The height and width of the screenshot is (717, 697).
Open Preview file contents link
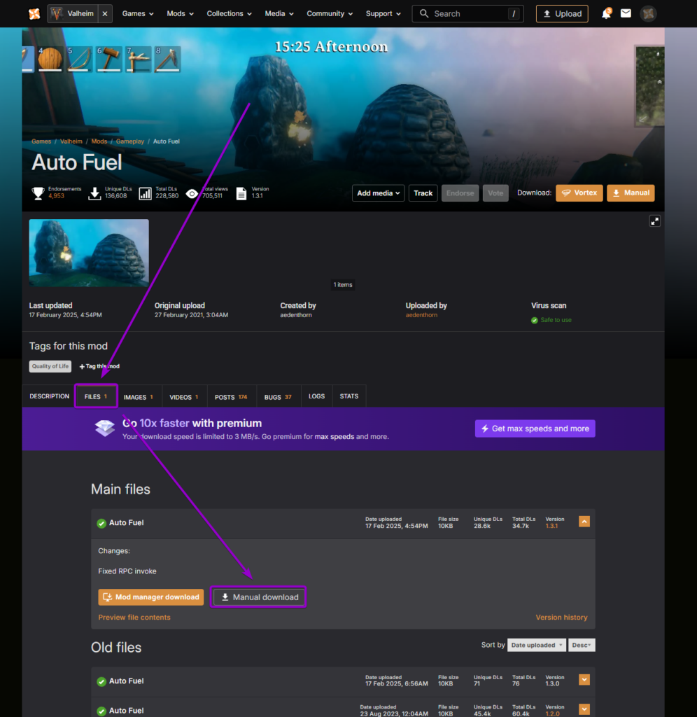coord(134,618)
